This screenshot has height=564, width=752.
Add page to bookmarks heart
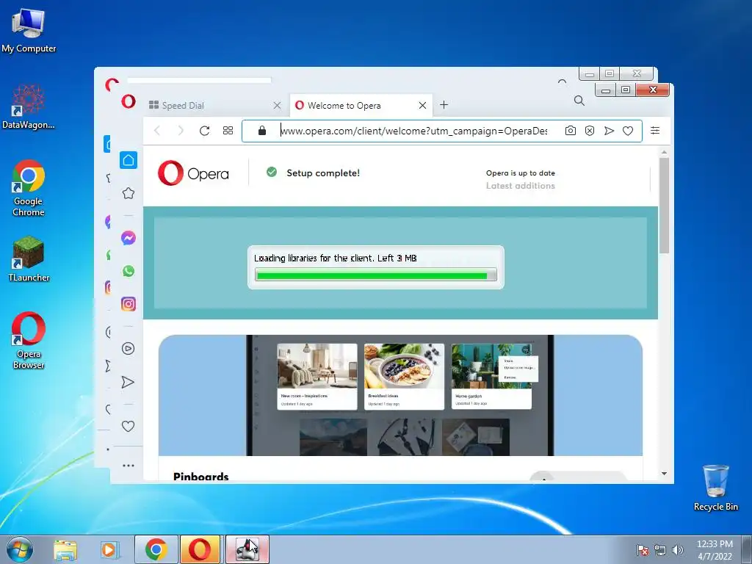tap(628, 131)
